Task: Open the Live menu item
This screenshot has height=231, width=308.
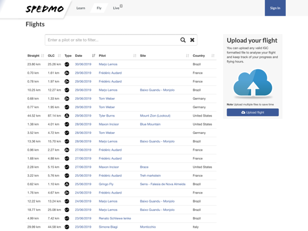Action: (116, 8)
